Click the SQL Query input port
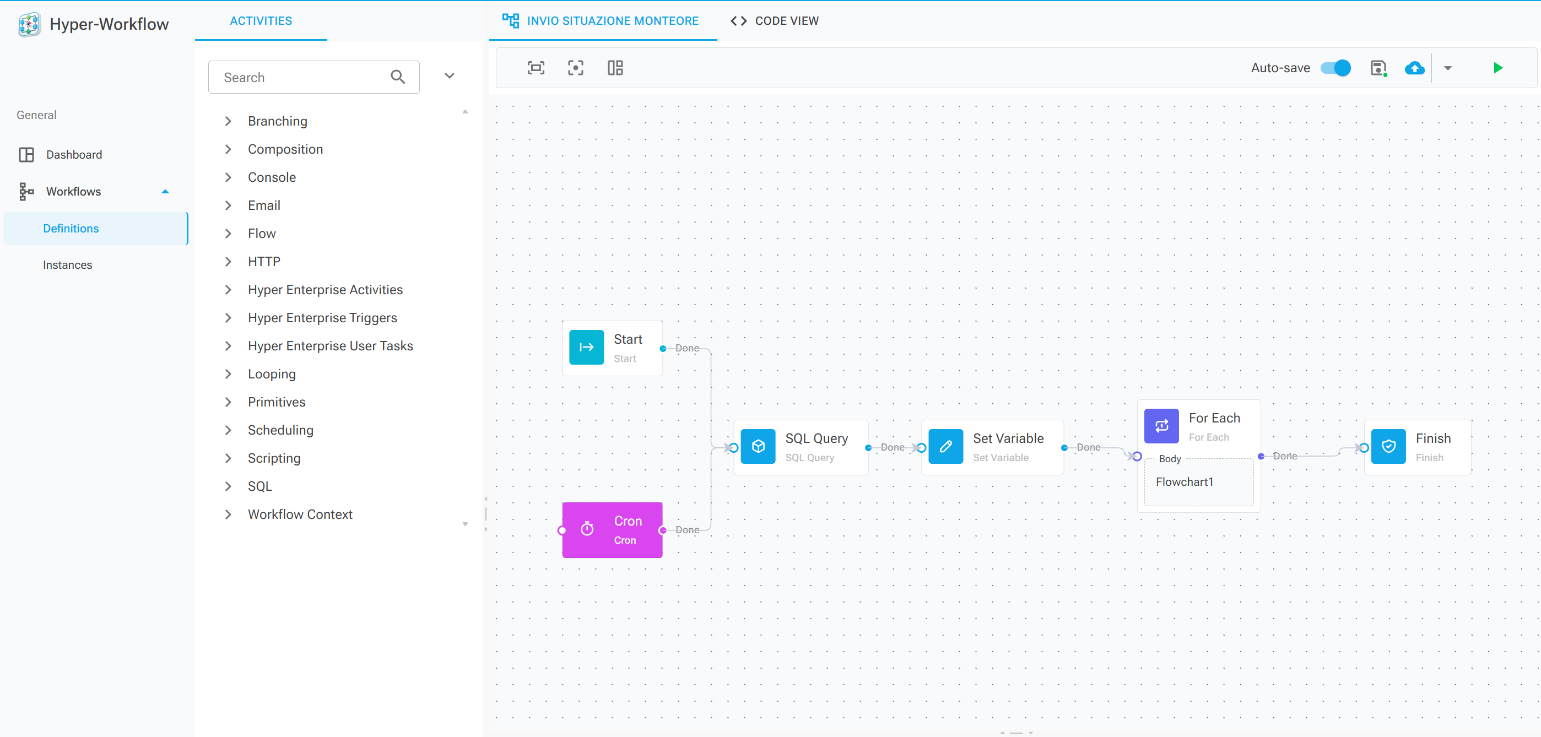 tap(734, 447)
